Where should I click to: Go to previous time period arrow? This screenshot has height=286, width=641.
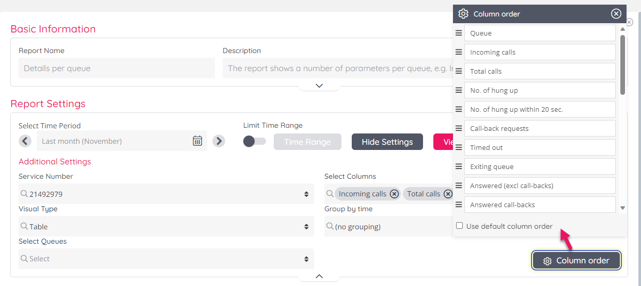(25, 141)
